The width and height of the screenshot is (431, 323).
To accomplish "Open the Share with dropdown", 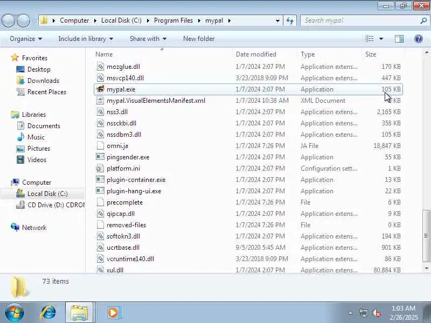I will pyautogui.click(x=148, y=39).
